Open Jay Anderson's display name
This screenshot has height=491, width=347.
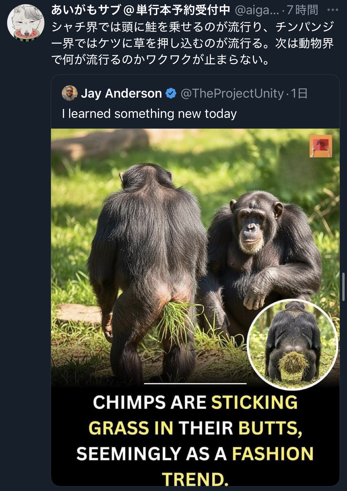[x=121, y=93]
